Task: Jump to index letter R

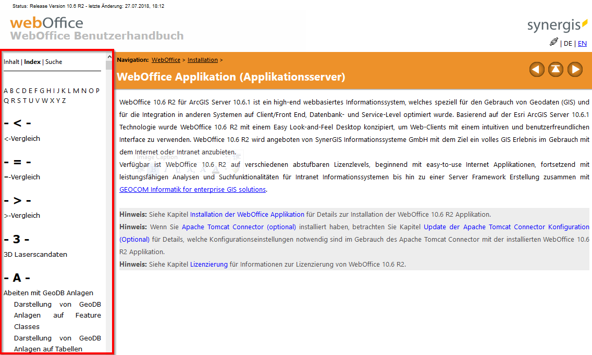Action: pos(13,100)
